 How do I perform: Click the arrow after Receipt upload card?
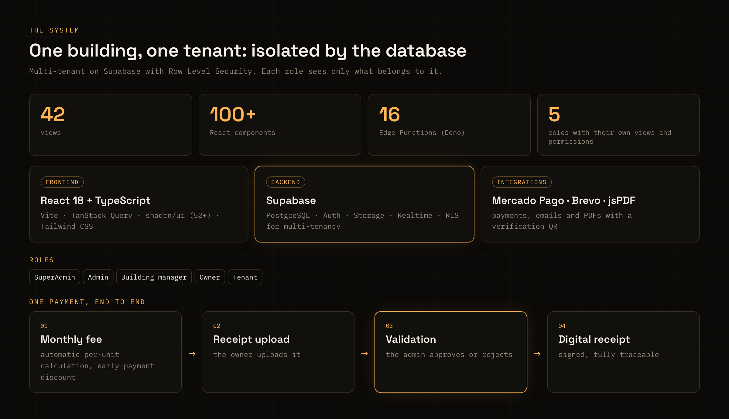pos(364,354)
